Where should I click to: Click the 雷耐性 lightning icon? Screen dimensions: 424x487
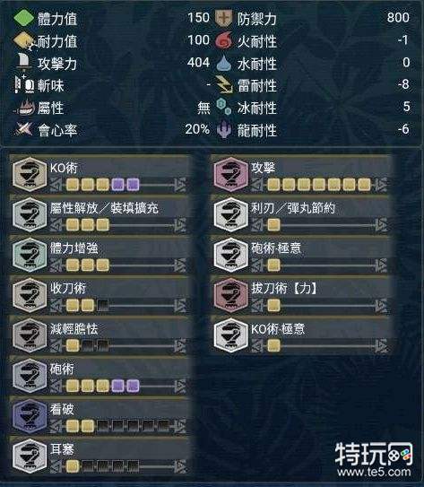(x=224, y=85)
